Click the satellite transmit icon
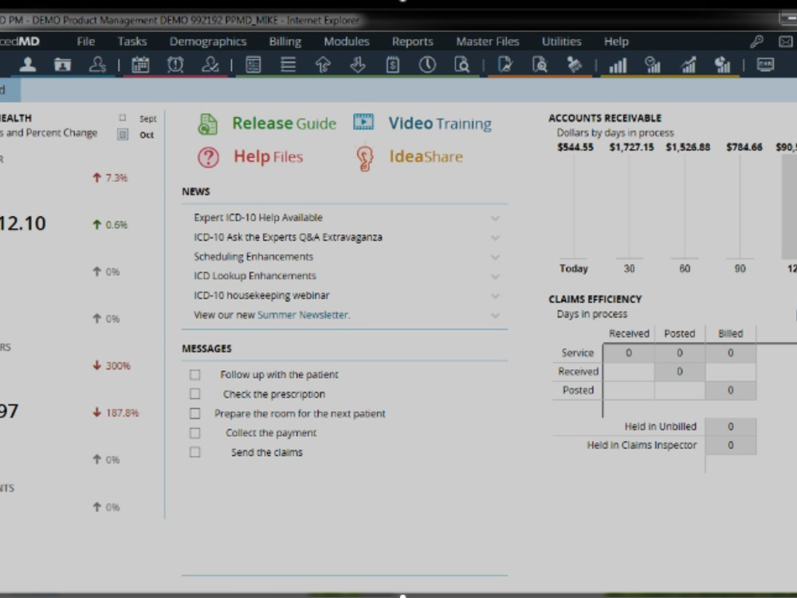Screen dimensions: 797x598 [x=575, y=65]
